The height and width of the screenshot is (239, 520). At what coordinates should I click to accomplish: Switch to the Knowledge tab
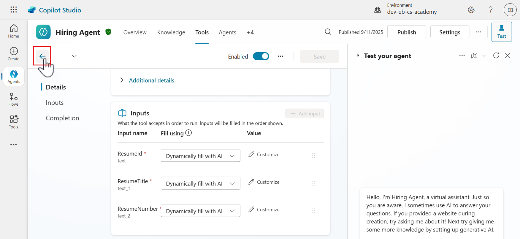171,32
